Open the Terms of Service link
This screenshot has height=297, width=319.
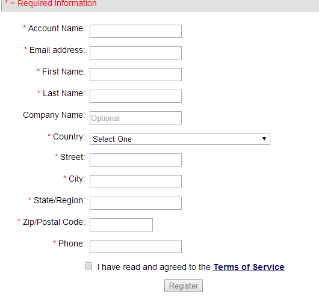pyautogui.click(x=249, y=267)
